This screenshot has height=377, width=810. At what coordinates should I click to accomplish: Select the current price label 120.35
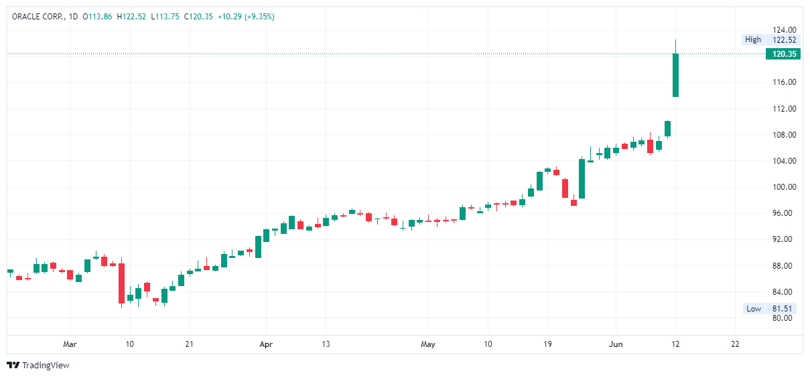783,54
